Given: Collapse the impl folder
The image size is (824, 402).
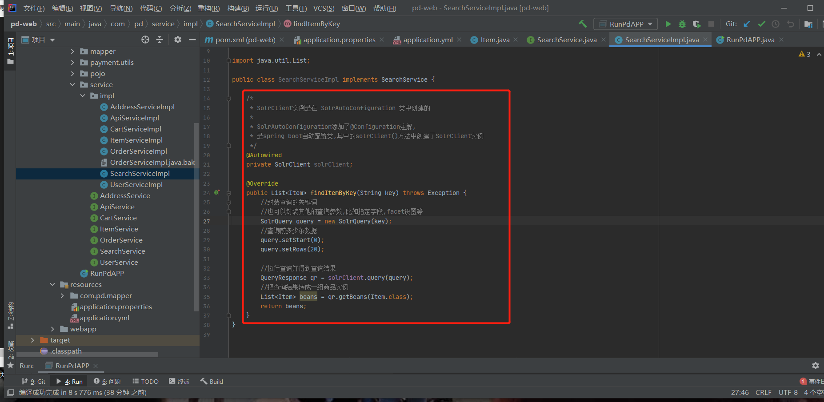Looking at the screenshot, I should (83, 96).
